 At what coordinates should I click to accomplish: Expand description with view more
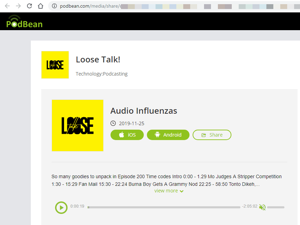point(169,191)
